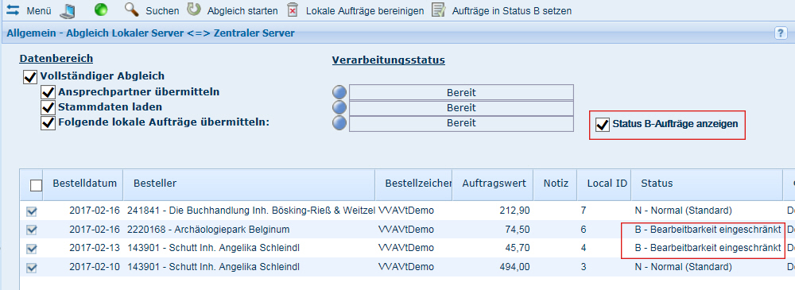Toggle Folgende lokale Aufträge übermitteln checkbox

click(48, 123)
